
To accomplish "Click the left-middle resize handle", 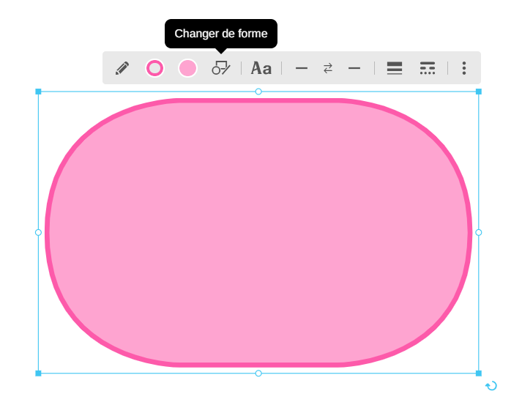I will (38, 232).
